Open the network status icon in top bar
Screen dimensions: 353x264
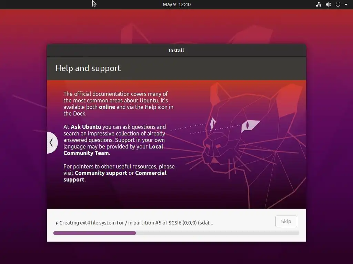319,4
